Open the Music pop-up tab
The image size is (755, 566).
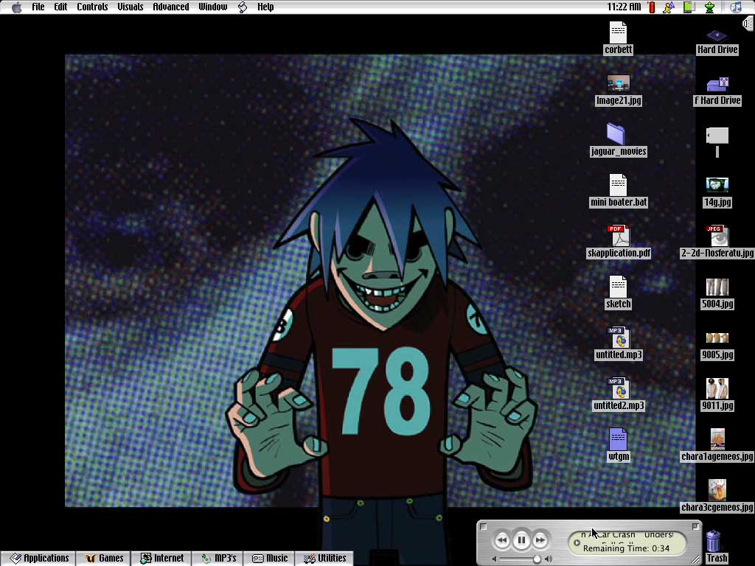tap(270, 559)
